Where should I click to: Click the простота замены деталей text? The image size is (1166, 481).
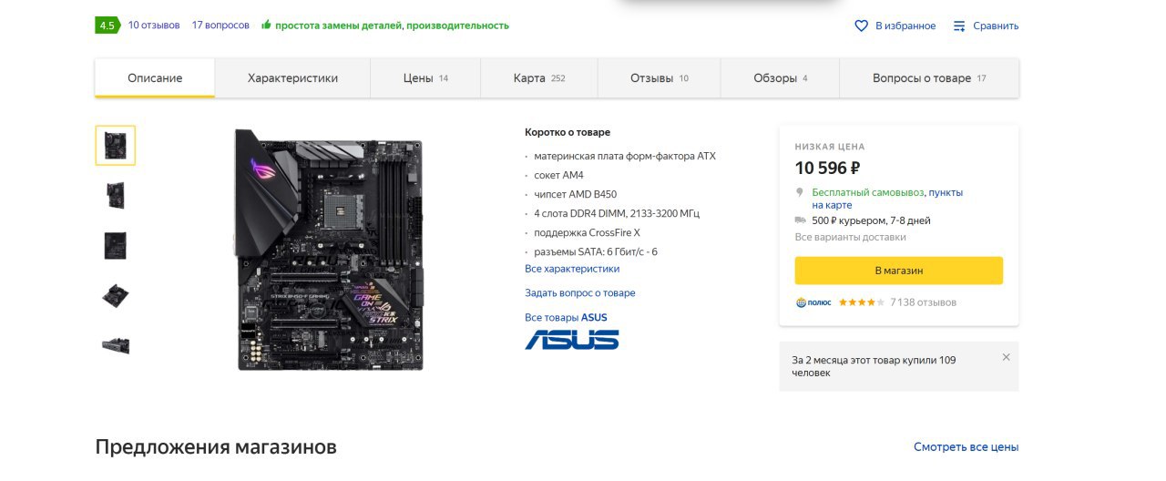(338, 26)
